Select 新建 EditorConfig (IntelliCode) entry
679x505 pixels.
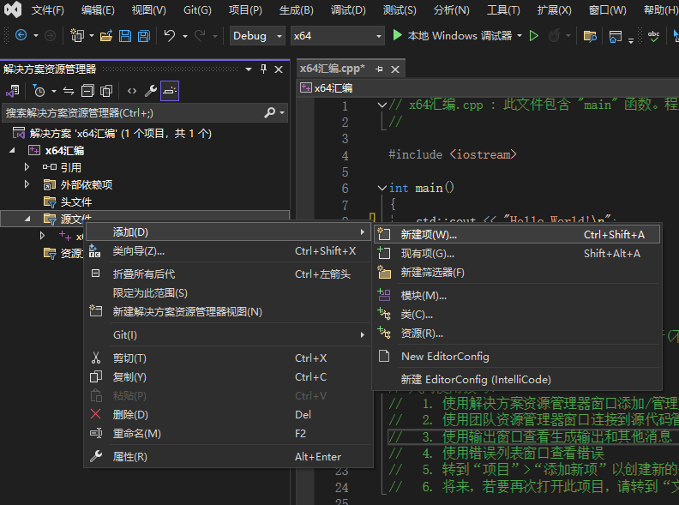tap(517, 380)
